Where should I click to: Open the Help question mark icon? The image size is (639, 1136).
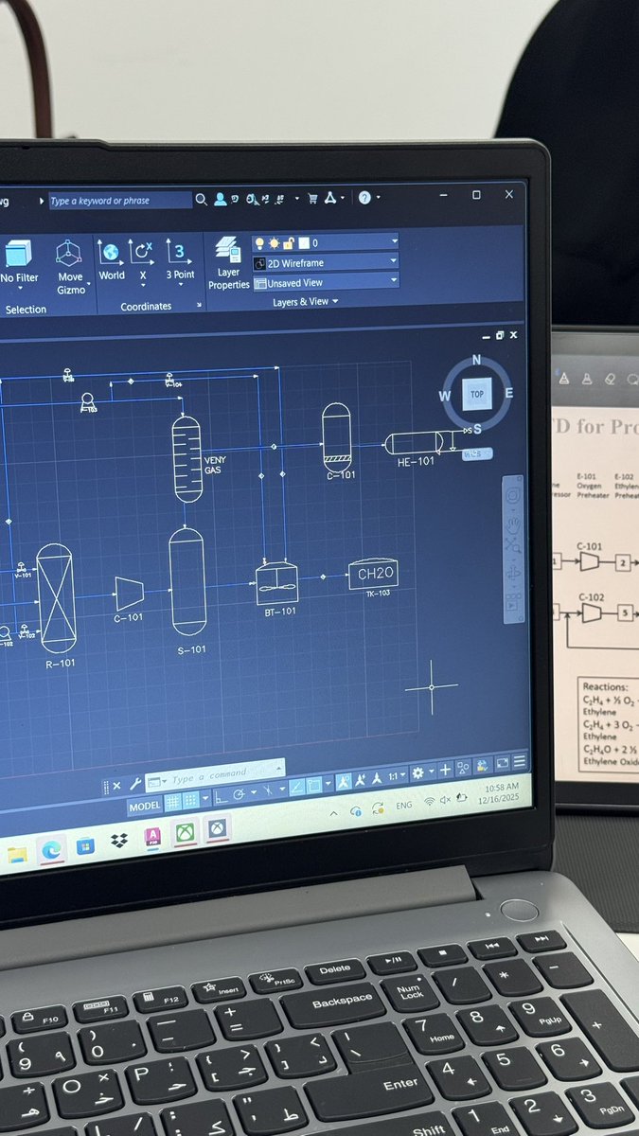pyautogui.click(x=364, y=198)
